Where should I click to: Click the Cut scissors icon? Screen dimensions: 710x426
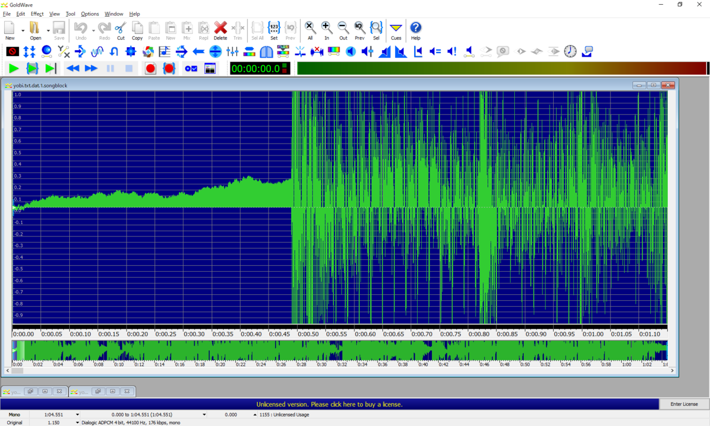tap(121, 30)
